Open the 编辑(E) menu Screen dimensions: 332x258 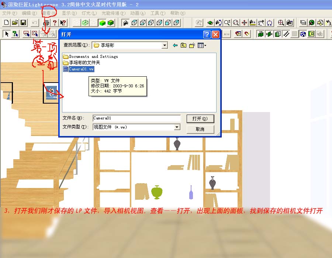(x=30, y=13)
